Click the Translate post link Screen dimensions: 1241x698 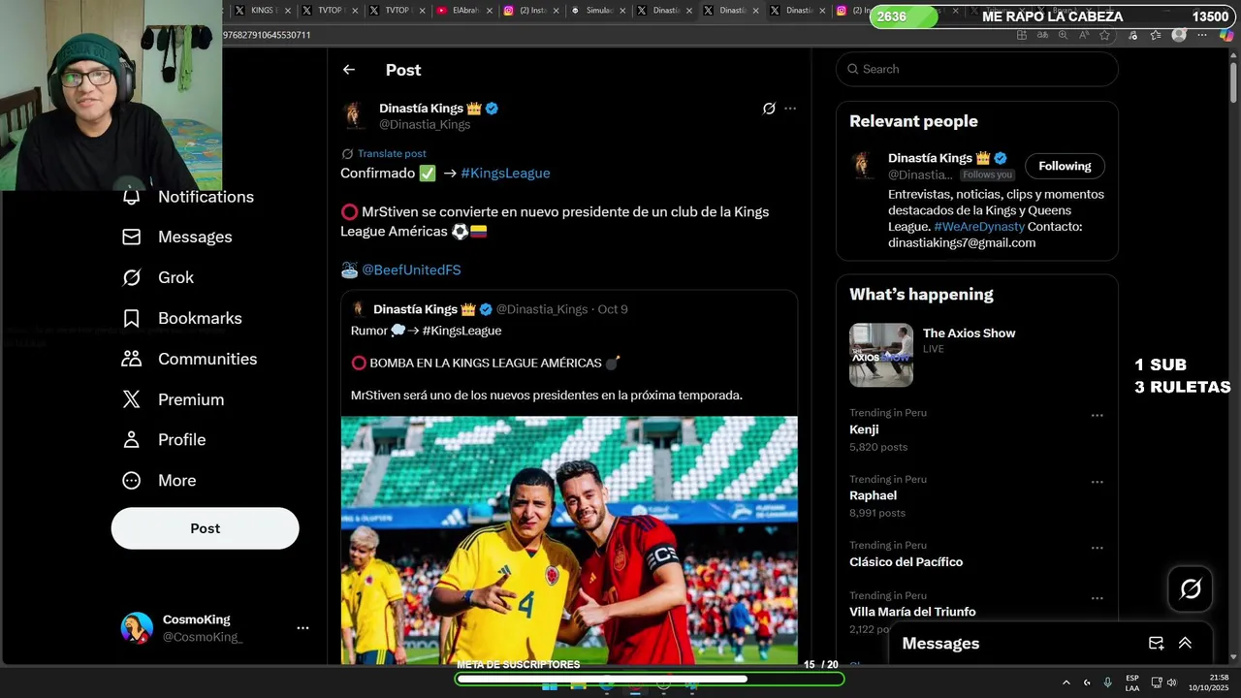pos(392,153)
